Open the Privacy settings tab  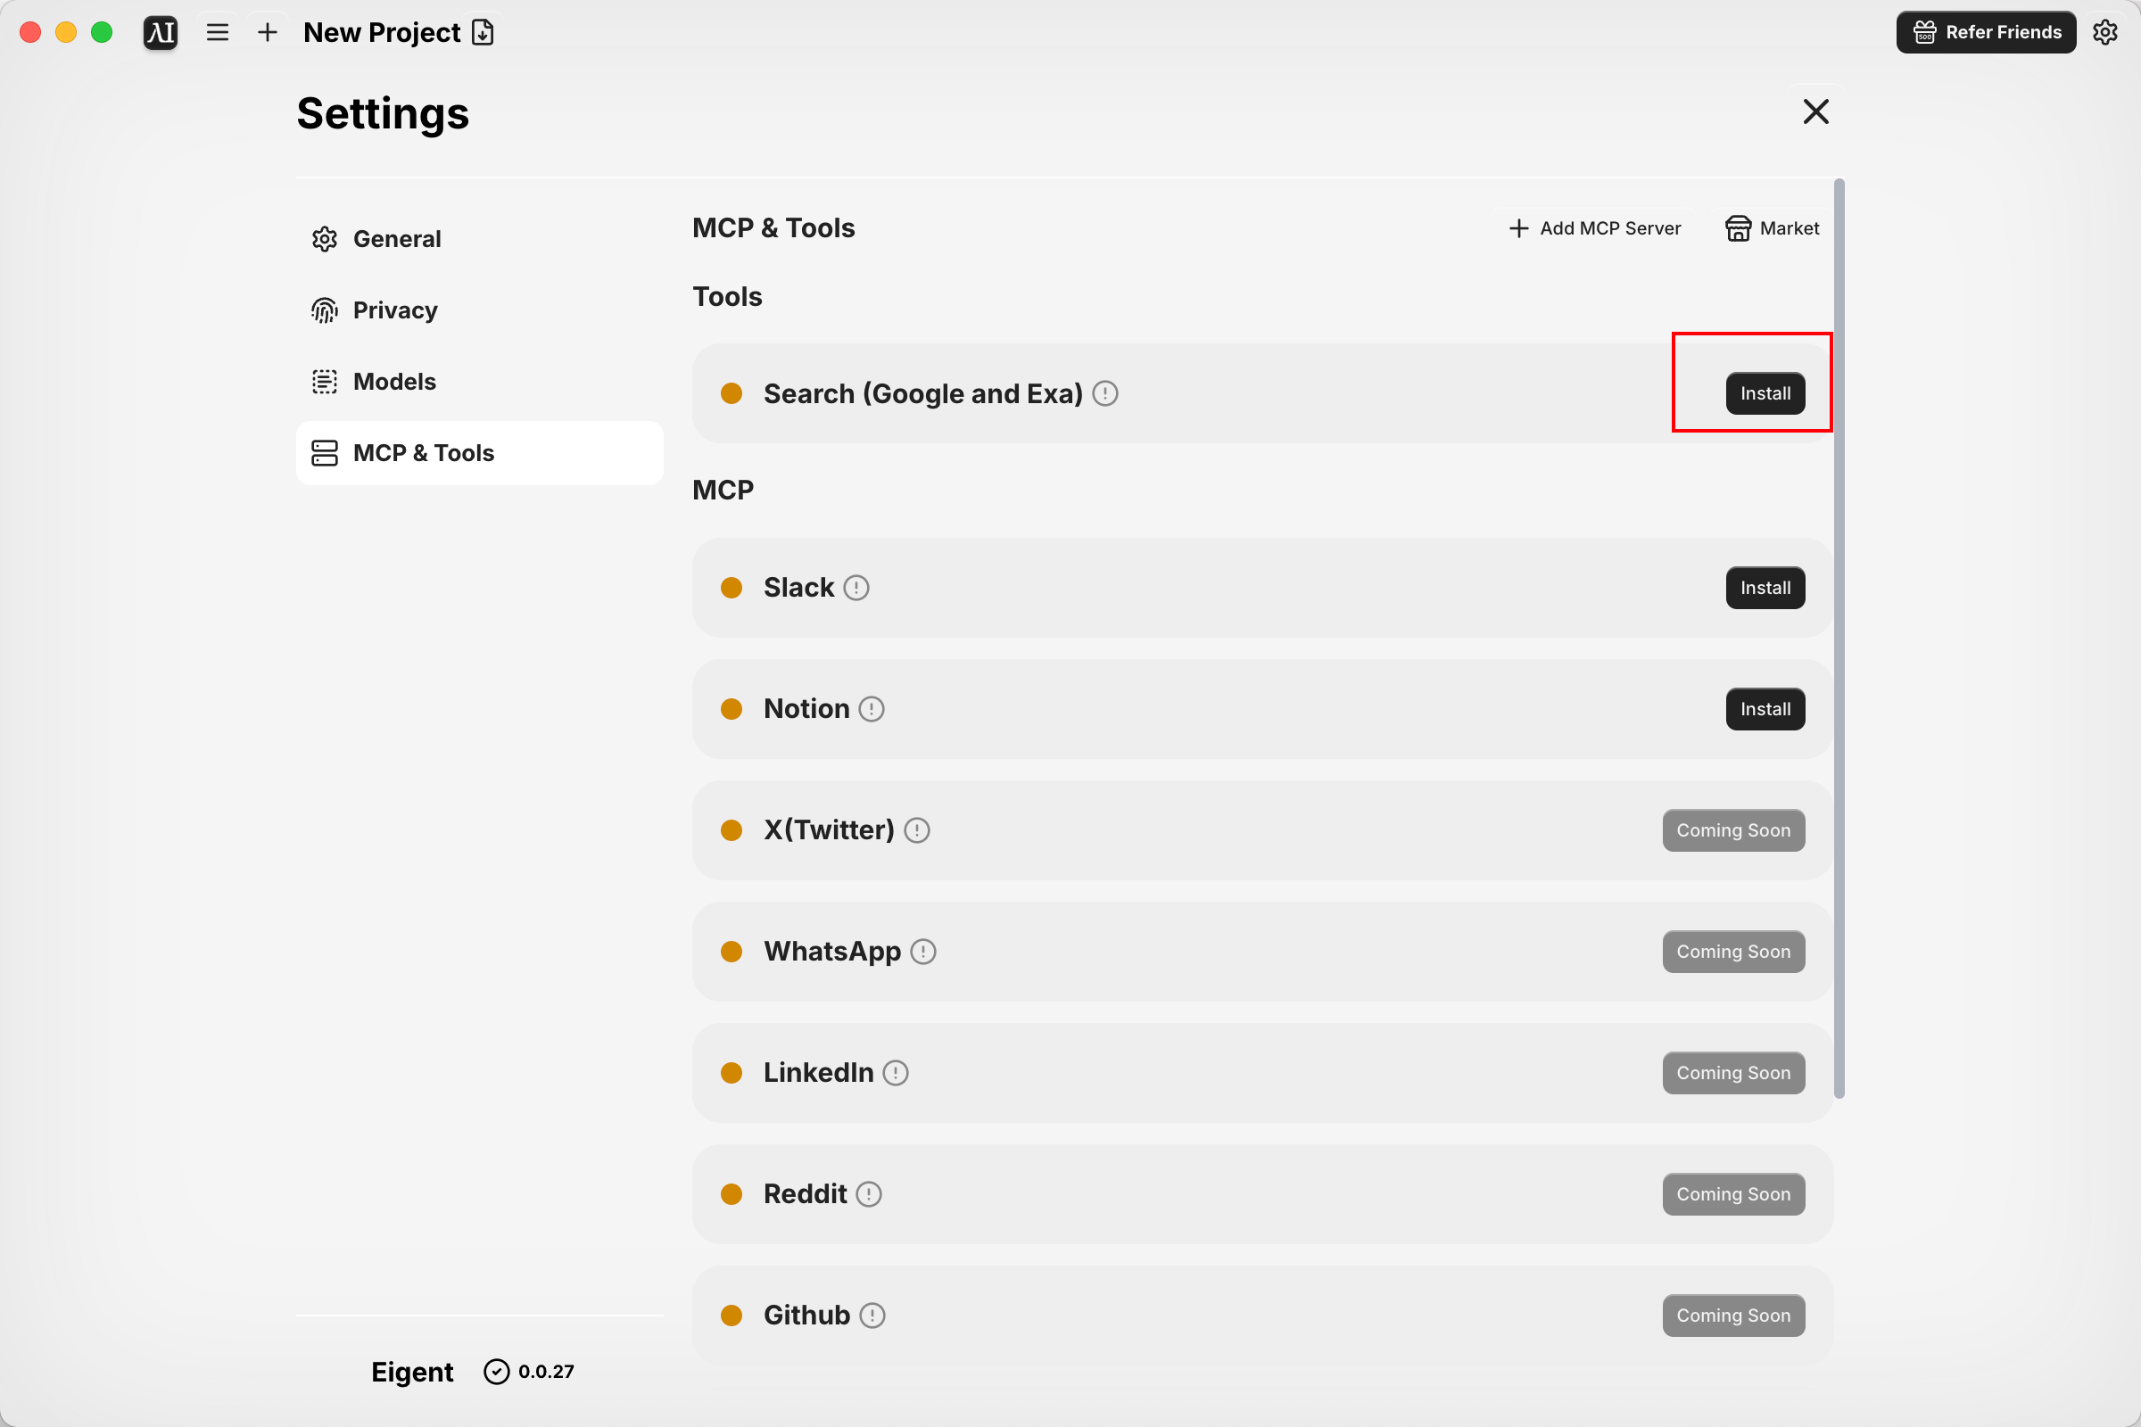480,310
